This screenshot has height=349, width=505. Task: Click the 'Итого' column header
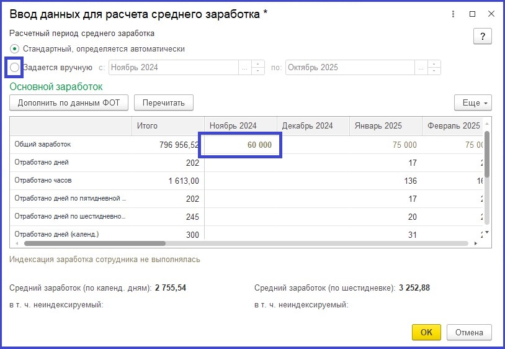168,125
